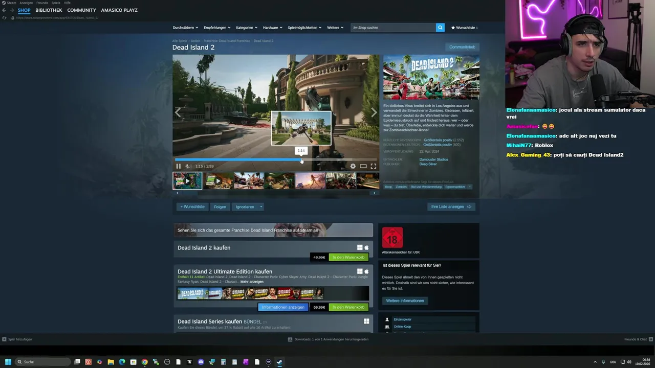Unmute the trailer video sound
The width and height of the screenshot is (655, 368).
click(x=188, y=166)
